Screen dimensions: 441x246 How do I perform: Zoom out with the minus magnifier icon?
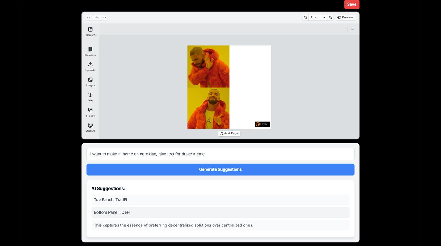[x=305, y=17]
